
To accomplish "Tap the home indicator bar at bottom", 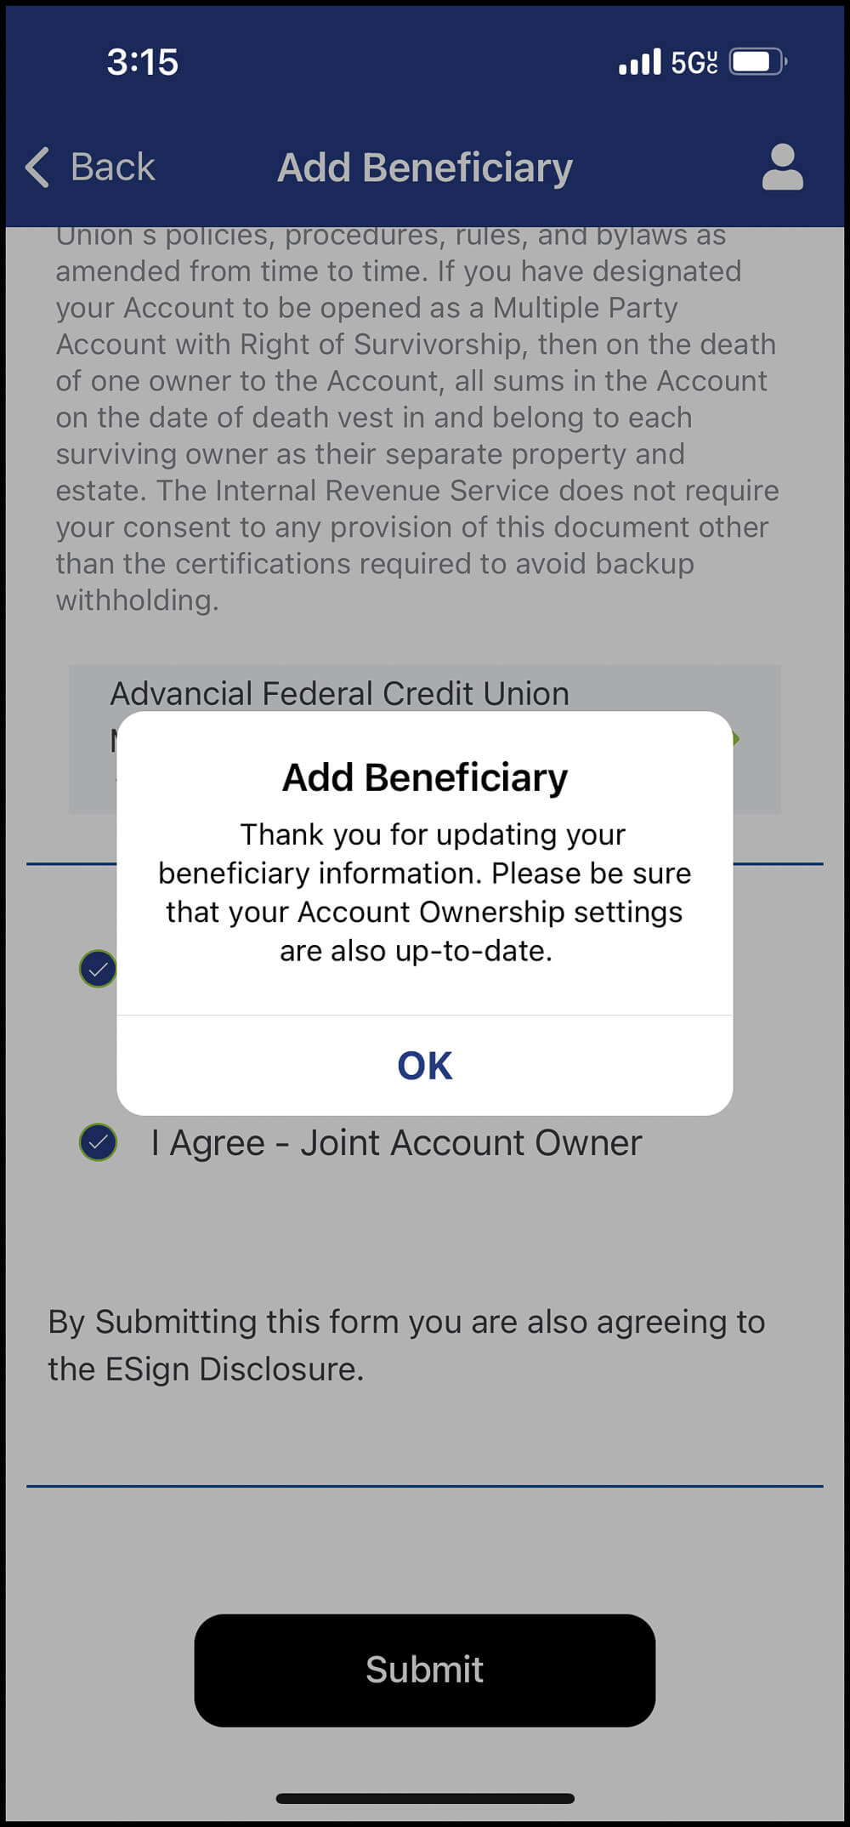I will [x=425, y=1798].
